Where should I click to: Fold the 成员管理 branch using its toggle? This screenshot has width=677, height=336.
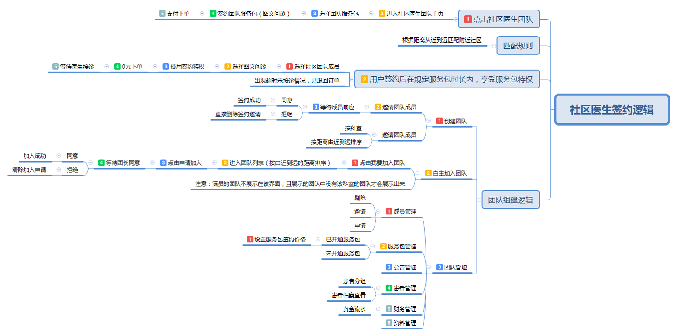pos(378,211)
